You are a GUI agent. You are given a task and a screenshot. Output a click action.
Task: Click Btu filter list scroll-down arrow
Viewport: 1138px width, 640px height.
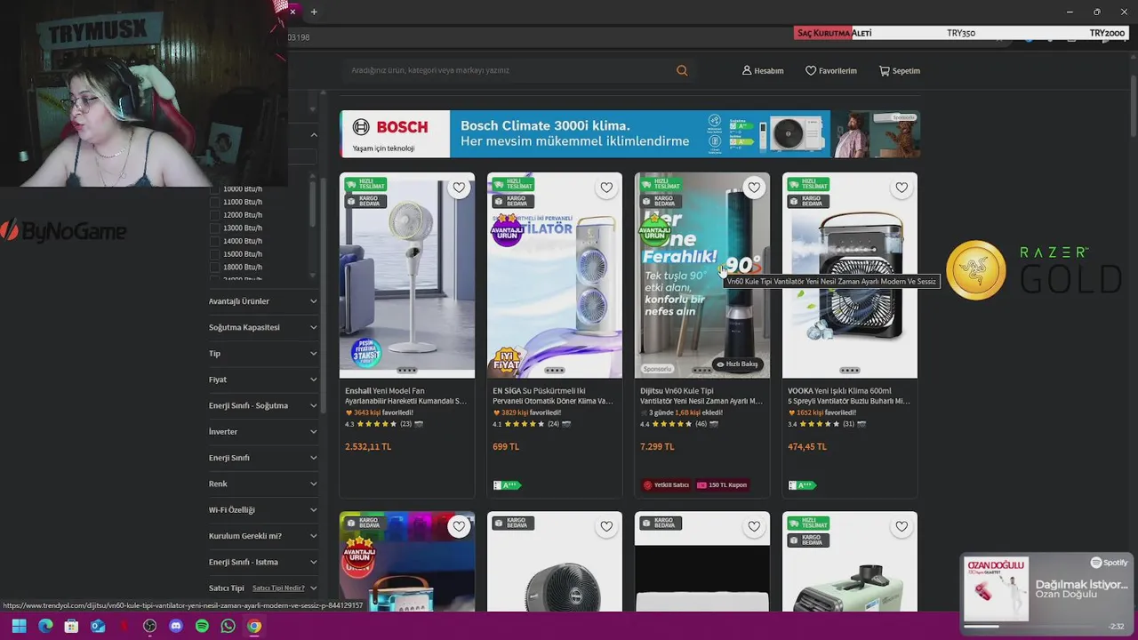[x=312, y=277]
